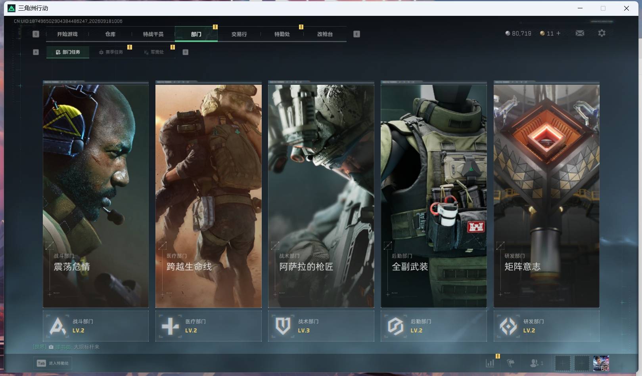
Task: Click the 研发部门 LV.2 level button
Action: 546,326
